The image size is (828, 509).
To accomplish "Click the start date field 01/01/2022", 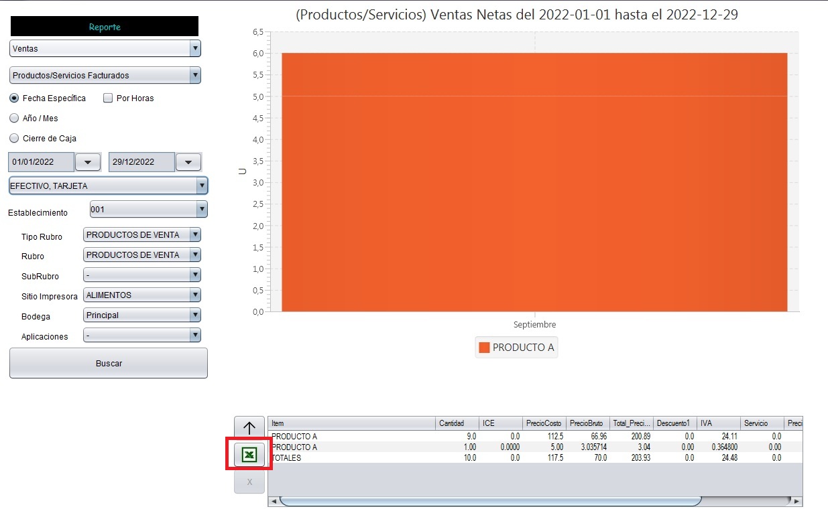I will pyautogui.click(x=41, y=162).
